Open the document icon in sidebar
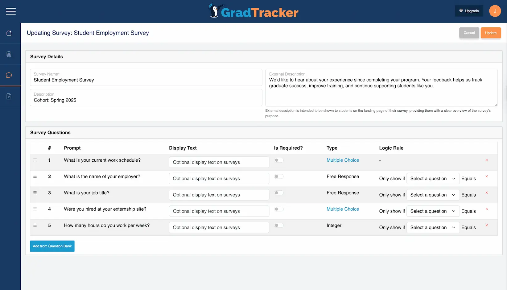 9,97
